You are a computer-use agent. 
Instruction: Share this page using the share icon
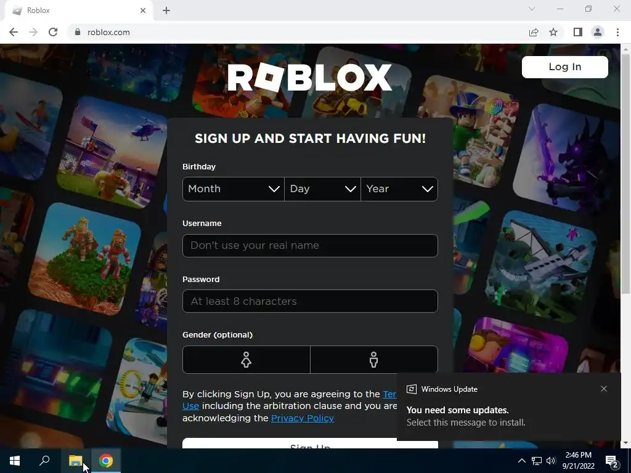534,32
